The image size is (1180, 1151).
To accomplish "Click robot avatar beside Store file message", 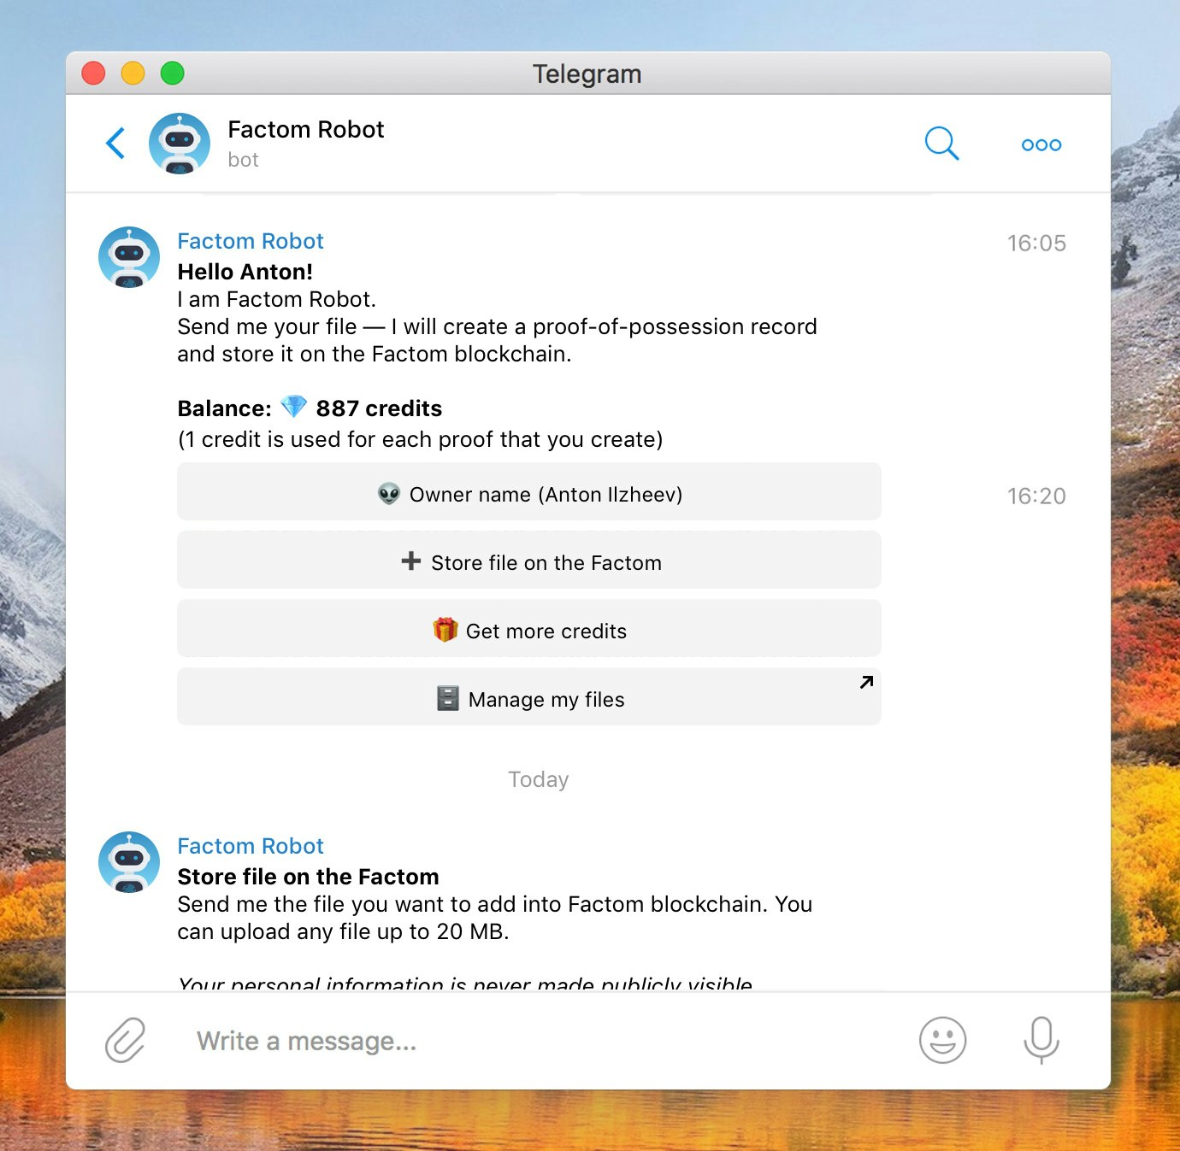I will coord(129,862).
